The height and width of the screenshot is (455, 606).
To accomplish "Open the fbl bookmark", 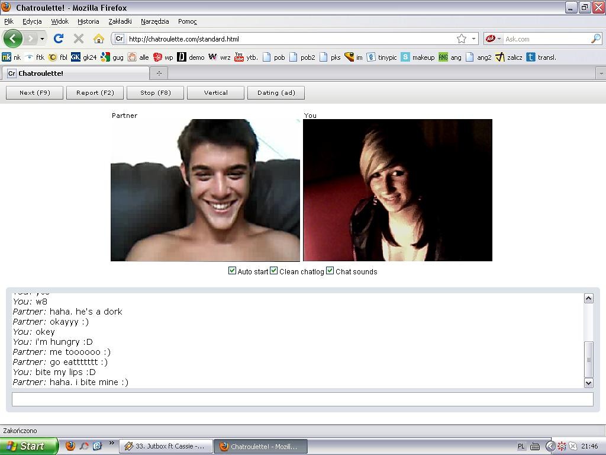I will point(57,57).
